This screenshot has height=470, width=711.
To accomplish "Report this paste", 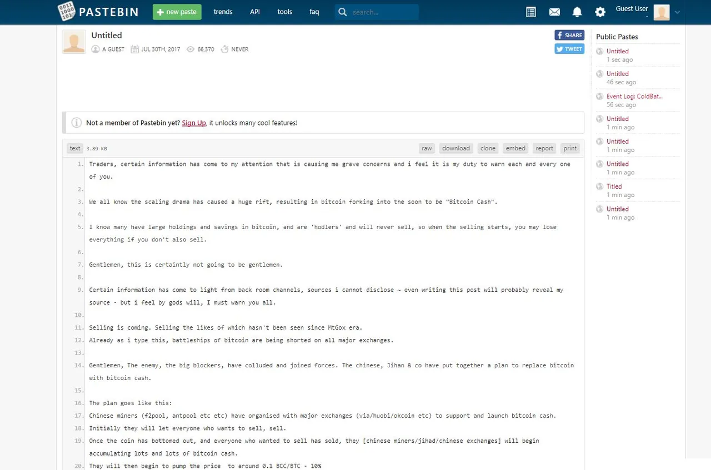I will [x=544, y=148].
